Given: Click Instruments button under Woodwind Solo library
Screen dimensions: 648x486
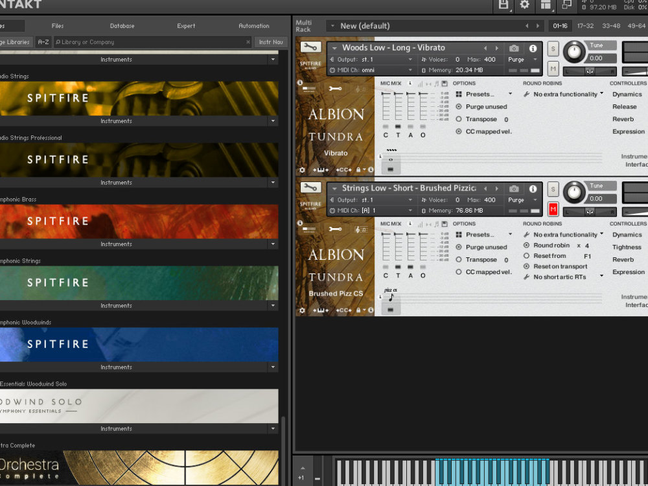Looking at the screenshot, I should click(x=116, y=429).
